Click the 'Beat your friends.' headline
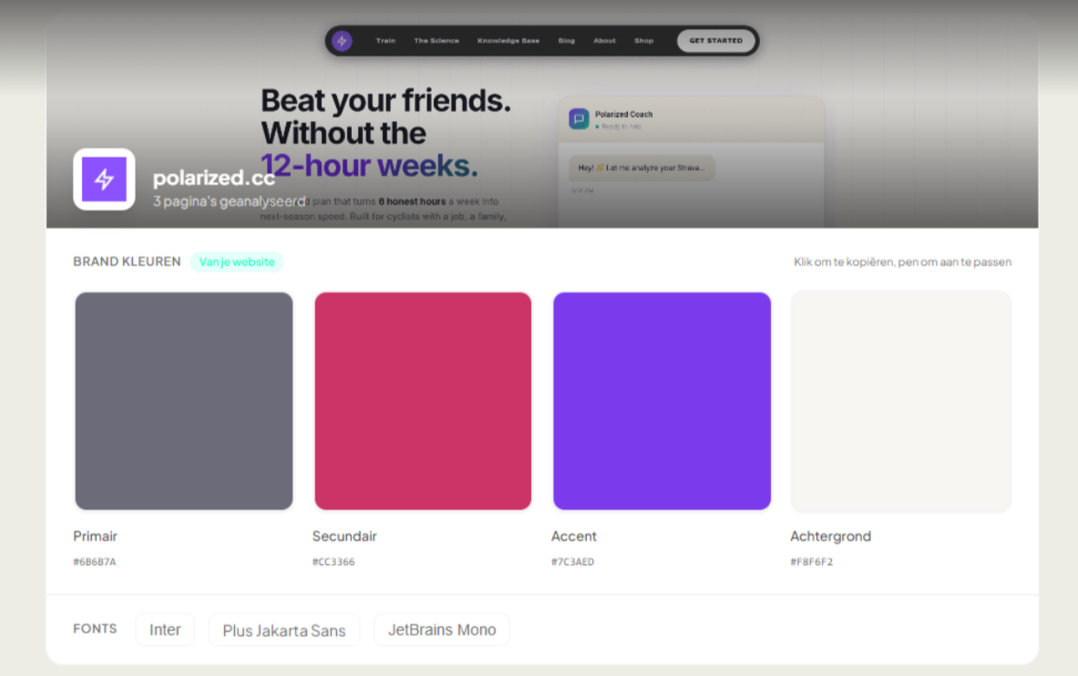Viewport: 1078px width, 676px height. tap(385, 100)
